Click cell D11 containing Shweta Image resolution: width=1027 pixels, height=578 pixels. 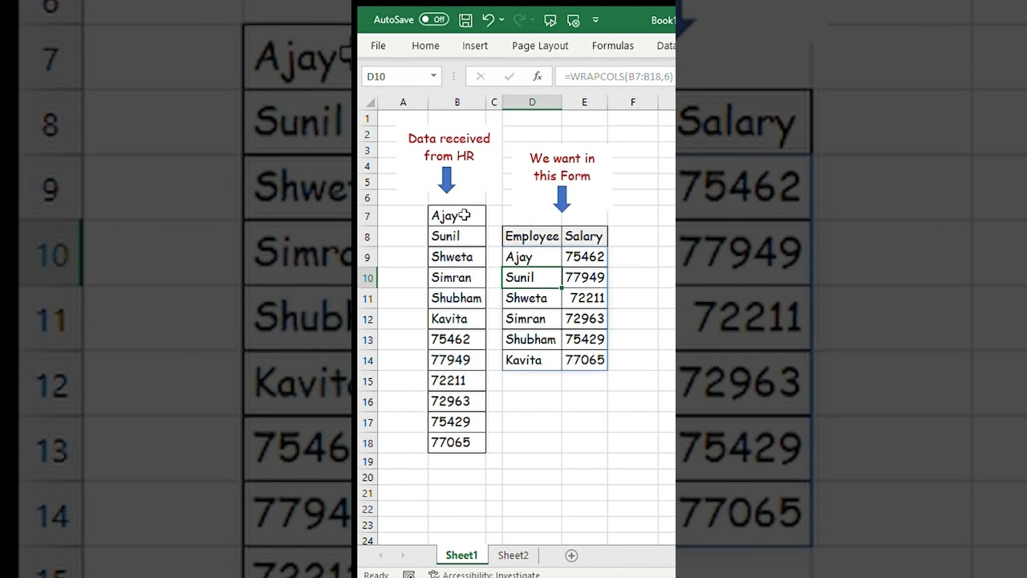coord(532,299)
